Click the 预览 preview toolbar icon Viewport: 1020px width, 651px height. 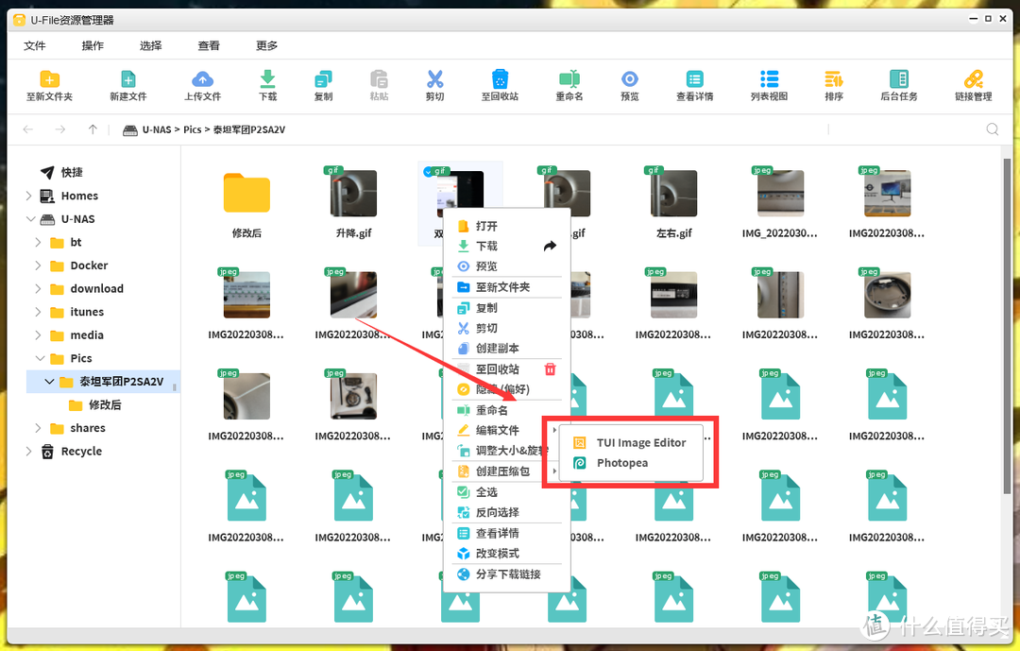pos(629,85)
